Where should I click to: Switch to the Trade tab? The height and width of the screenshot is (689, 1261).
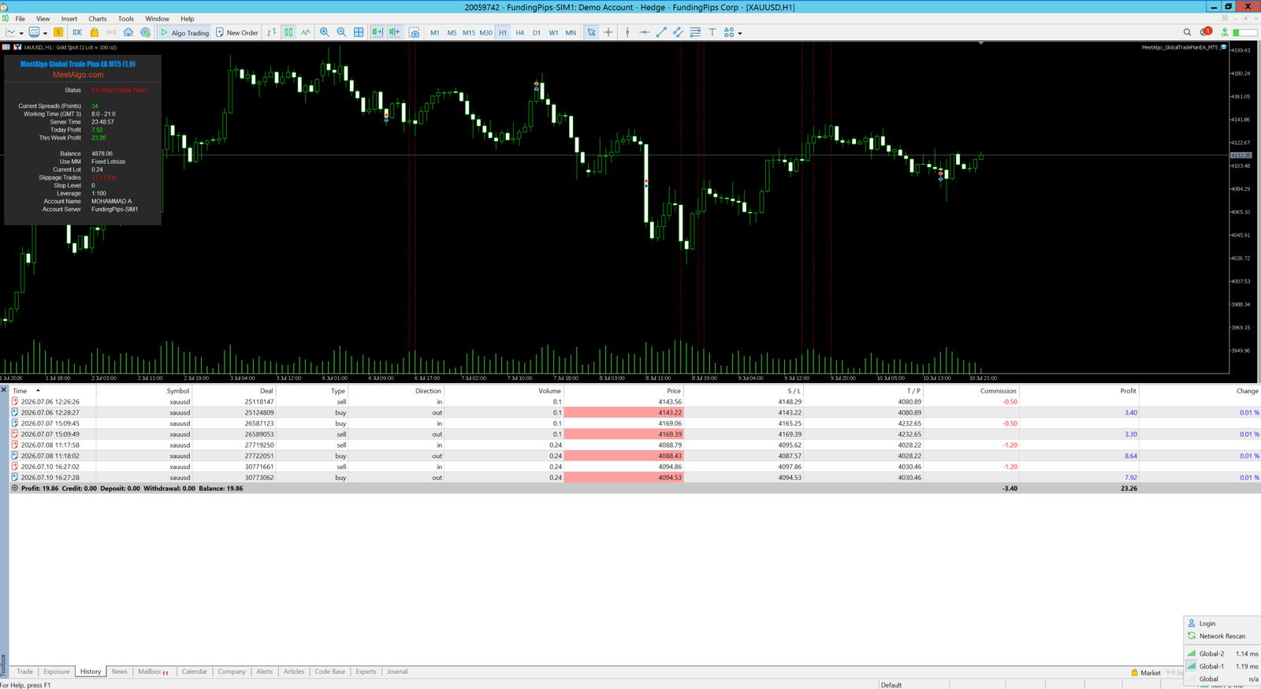point(25,672)
